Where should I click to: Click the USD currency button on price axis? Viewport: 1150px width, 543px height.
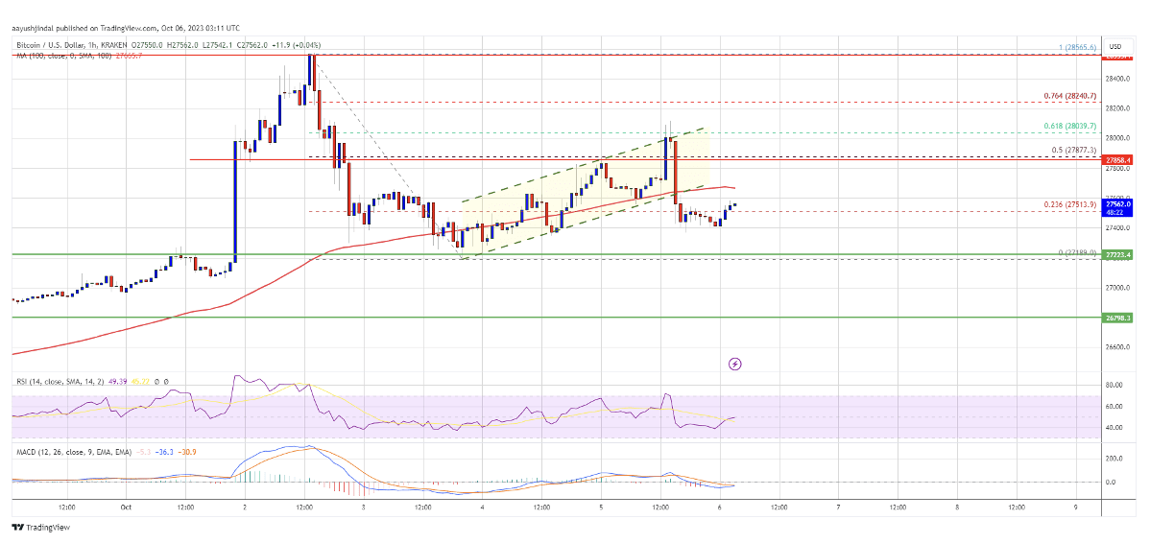click(1115, 45)
